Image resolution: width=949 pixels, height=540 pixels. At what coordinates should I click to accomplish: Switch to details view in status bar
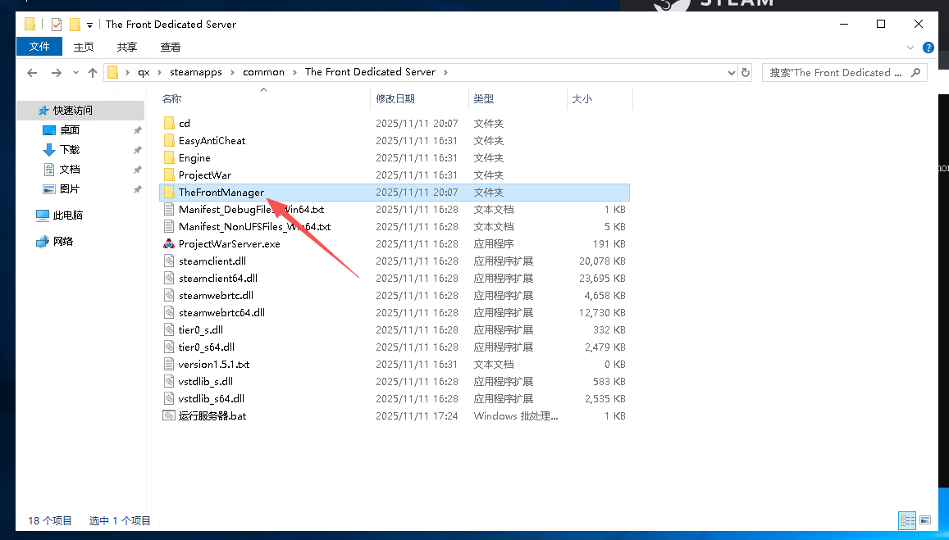point(907,520)
